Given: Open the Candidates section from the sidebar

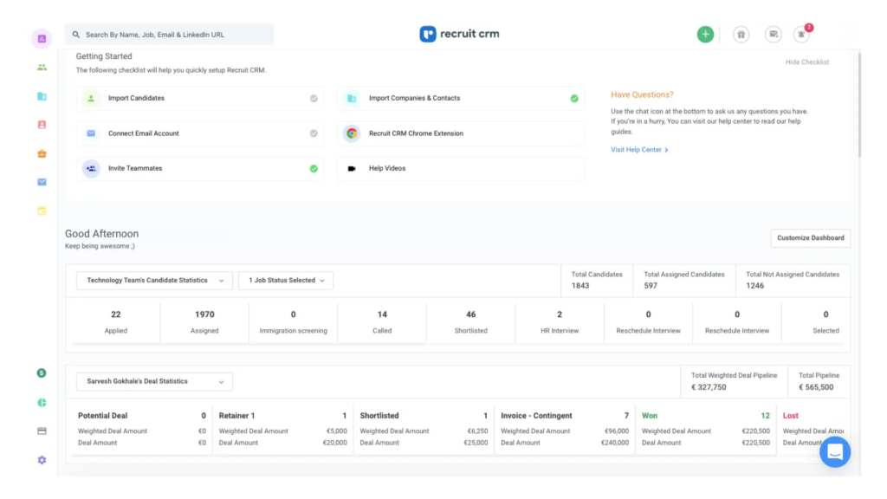Looking at the screenshot, I should [42, 67].
